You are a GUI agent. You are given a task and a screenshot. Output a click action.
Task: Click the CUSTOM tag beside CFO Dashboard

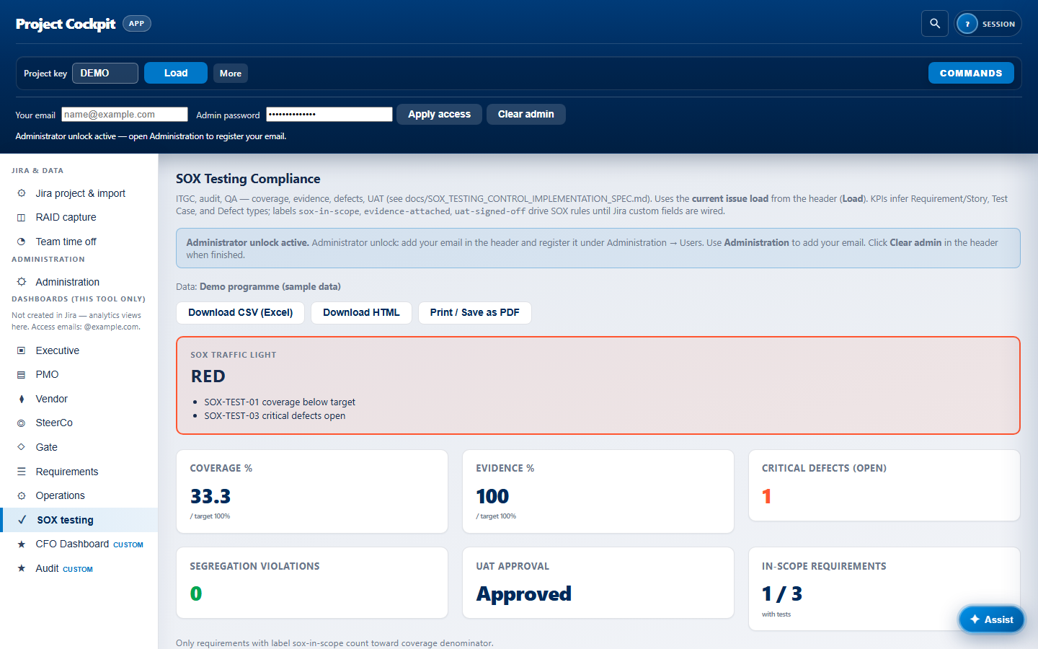(128, 545)
